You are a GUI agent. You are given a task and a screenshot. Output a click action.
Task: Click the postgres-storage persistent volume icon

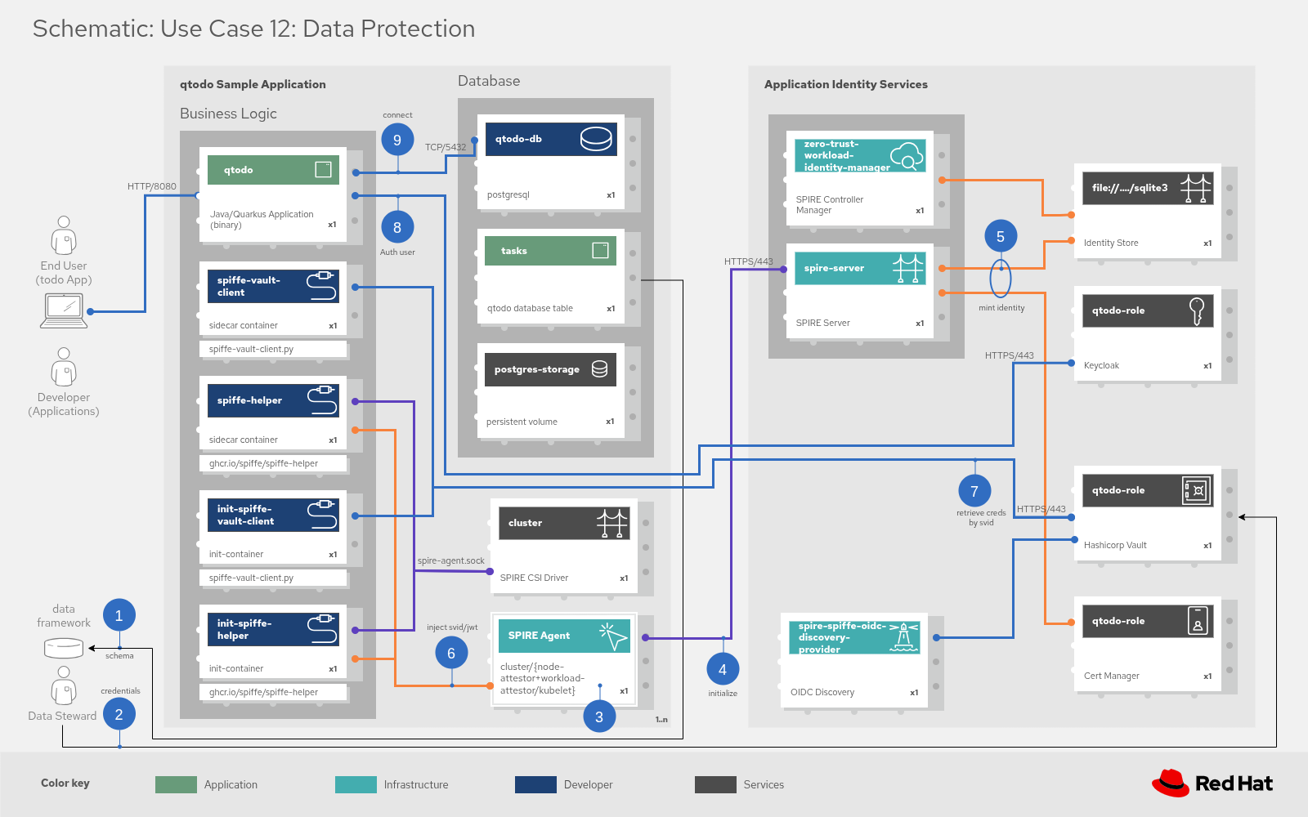599,368
